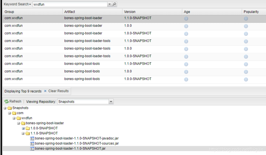Open the Keyword Search dropdown
Image resolution: width=266 pixels, height=155 pixels.
tap(17, 4)
